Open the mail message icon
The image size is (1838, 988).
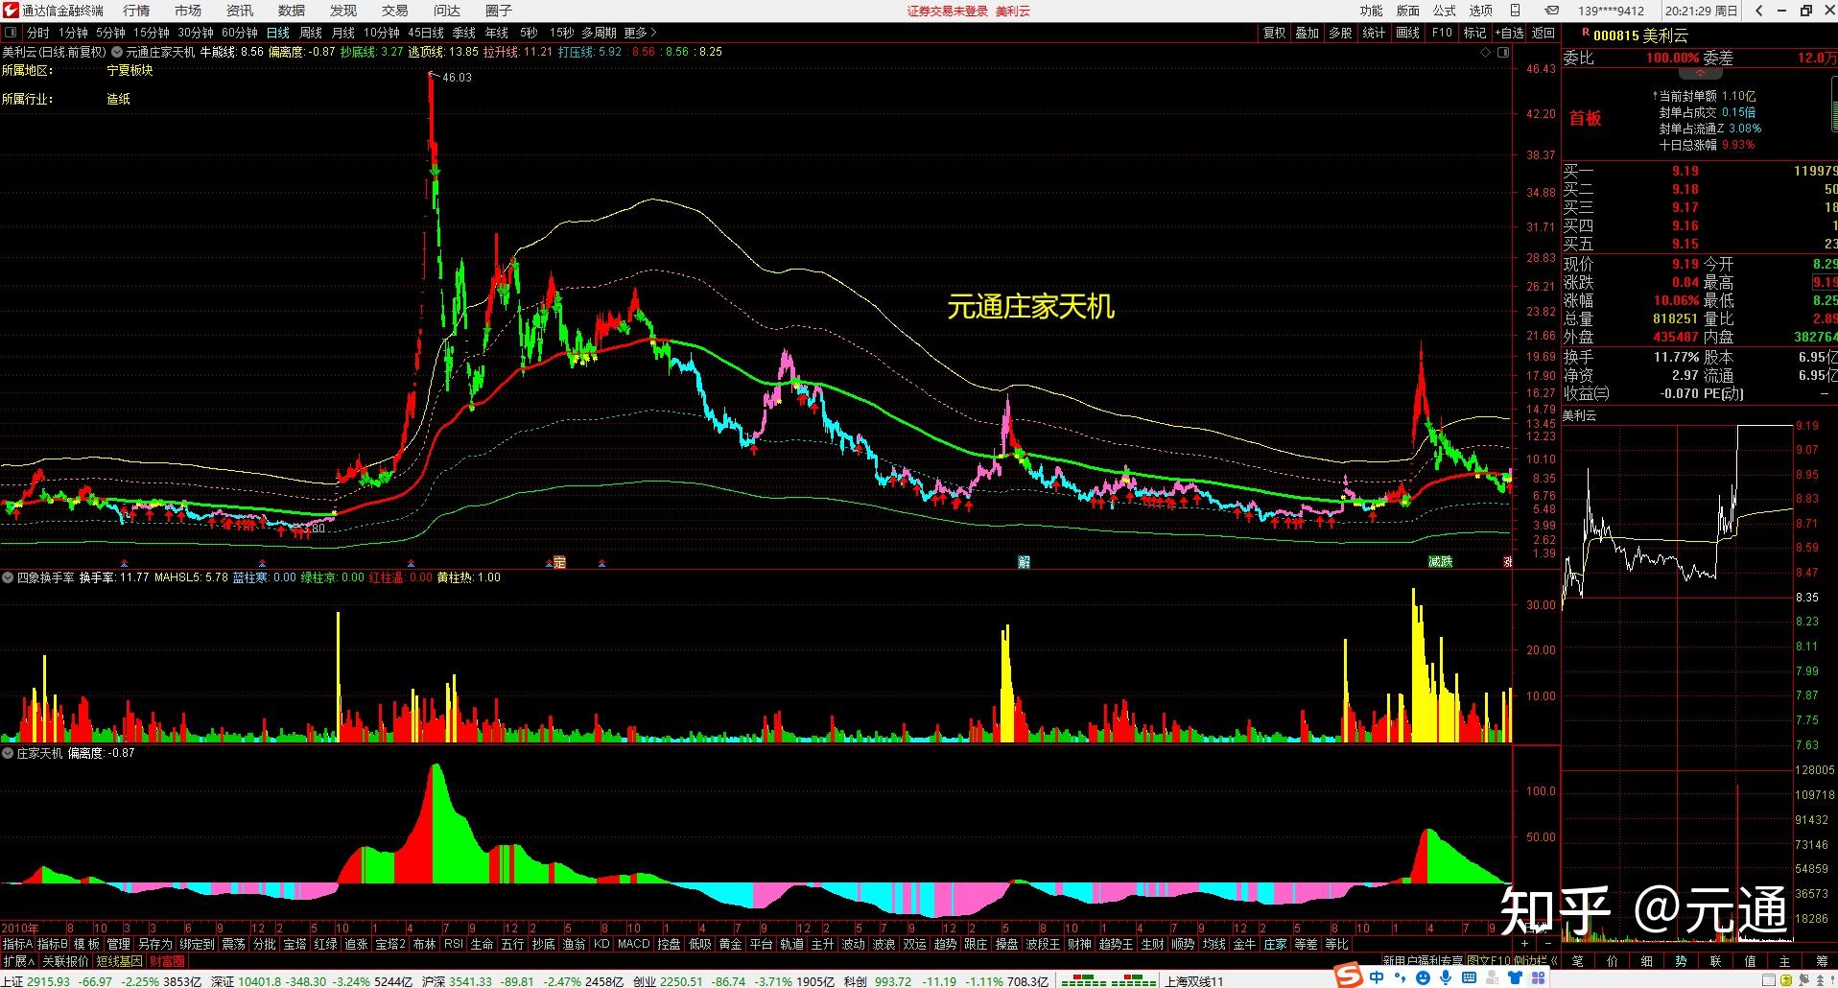click(x=1552, y=11)
